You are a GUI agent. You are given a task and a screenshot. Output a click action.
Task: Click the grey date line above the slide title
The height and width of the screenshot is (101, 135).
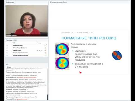point(77,33)
